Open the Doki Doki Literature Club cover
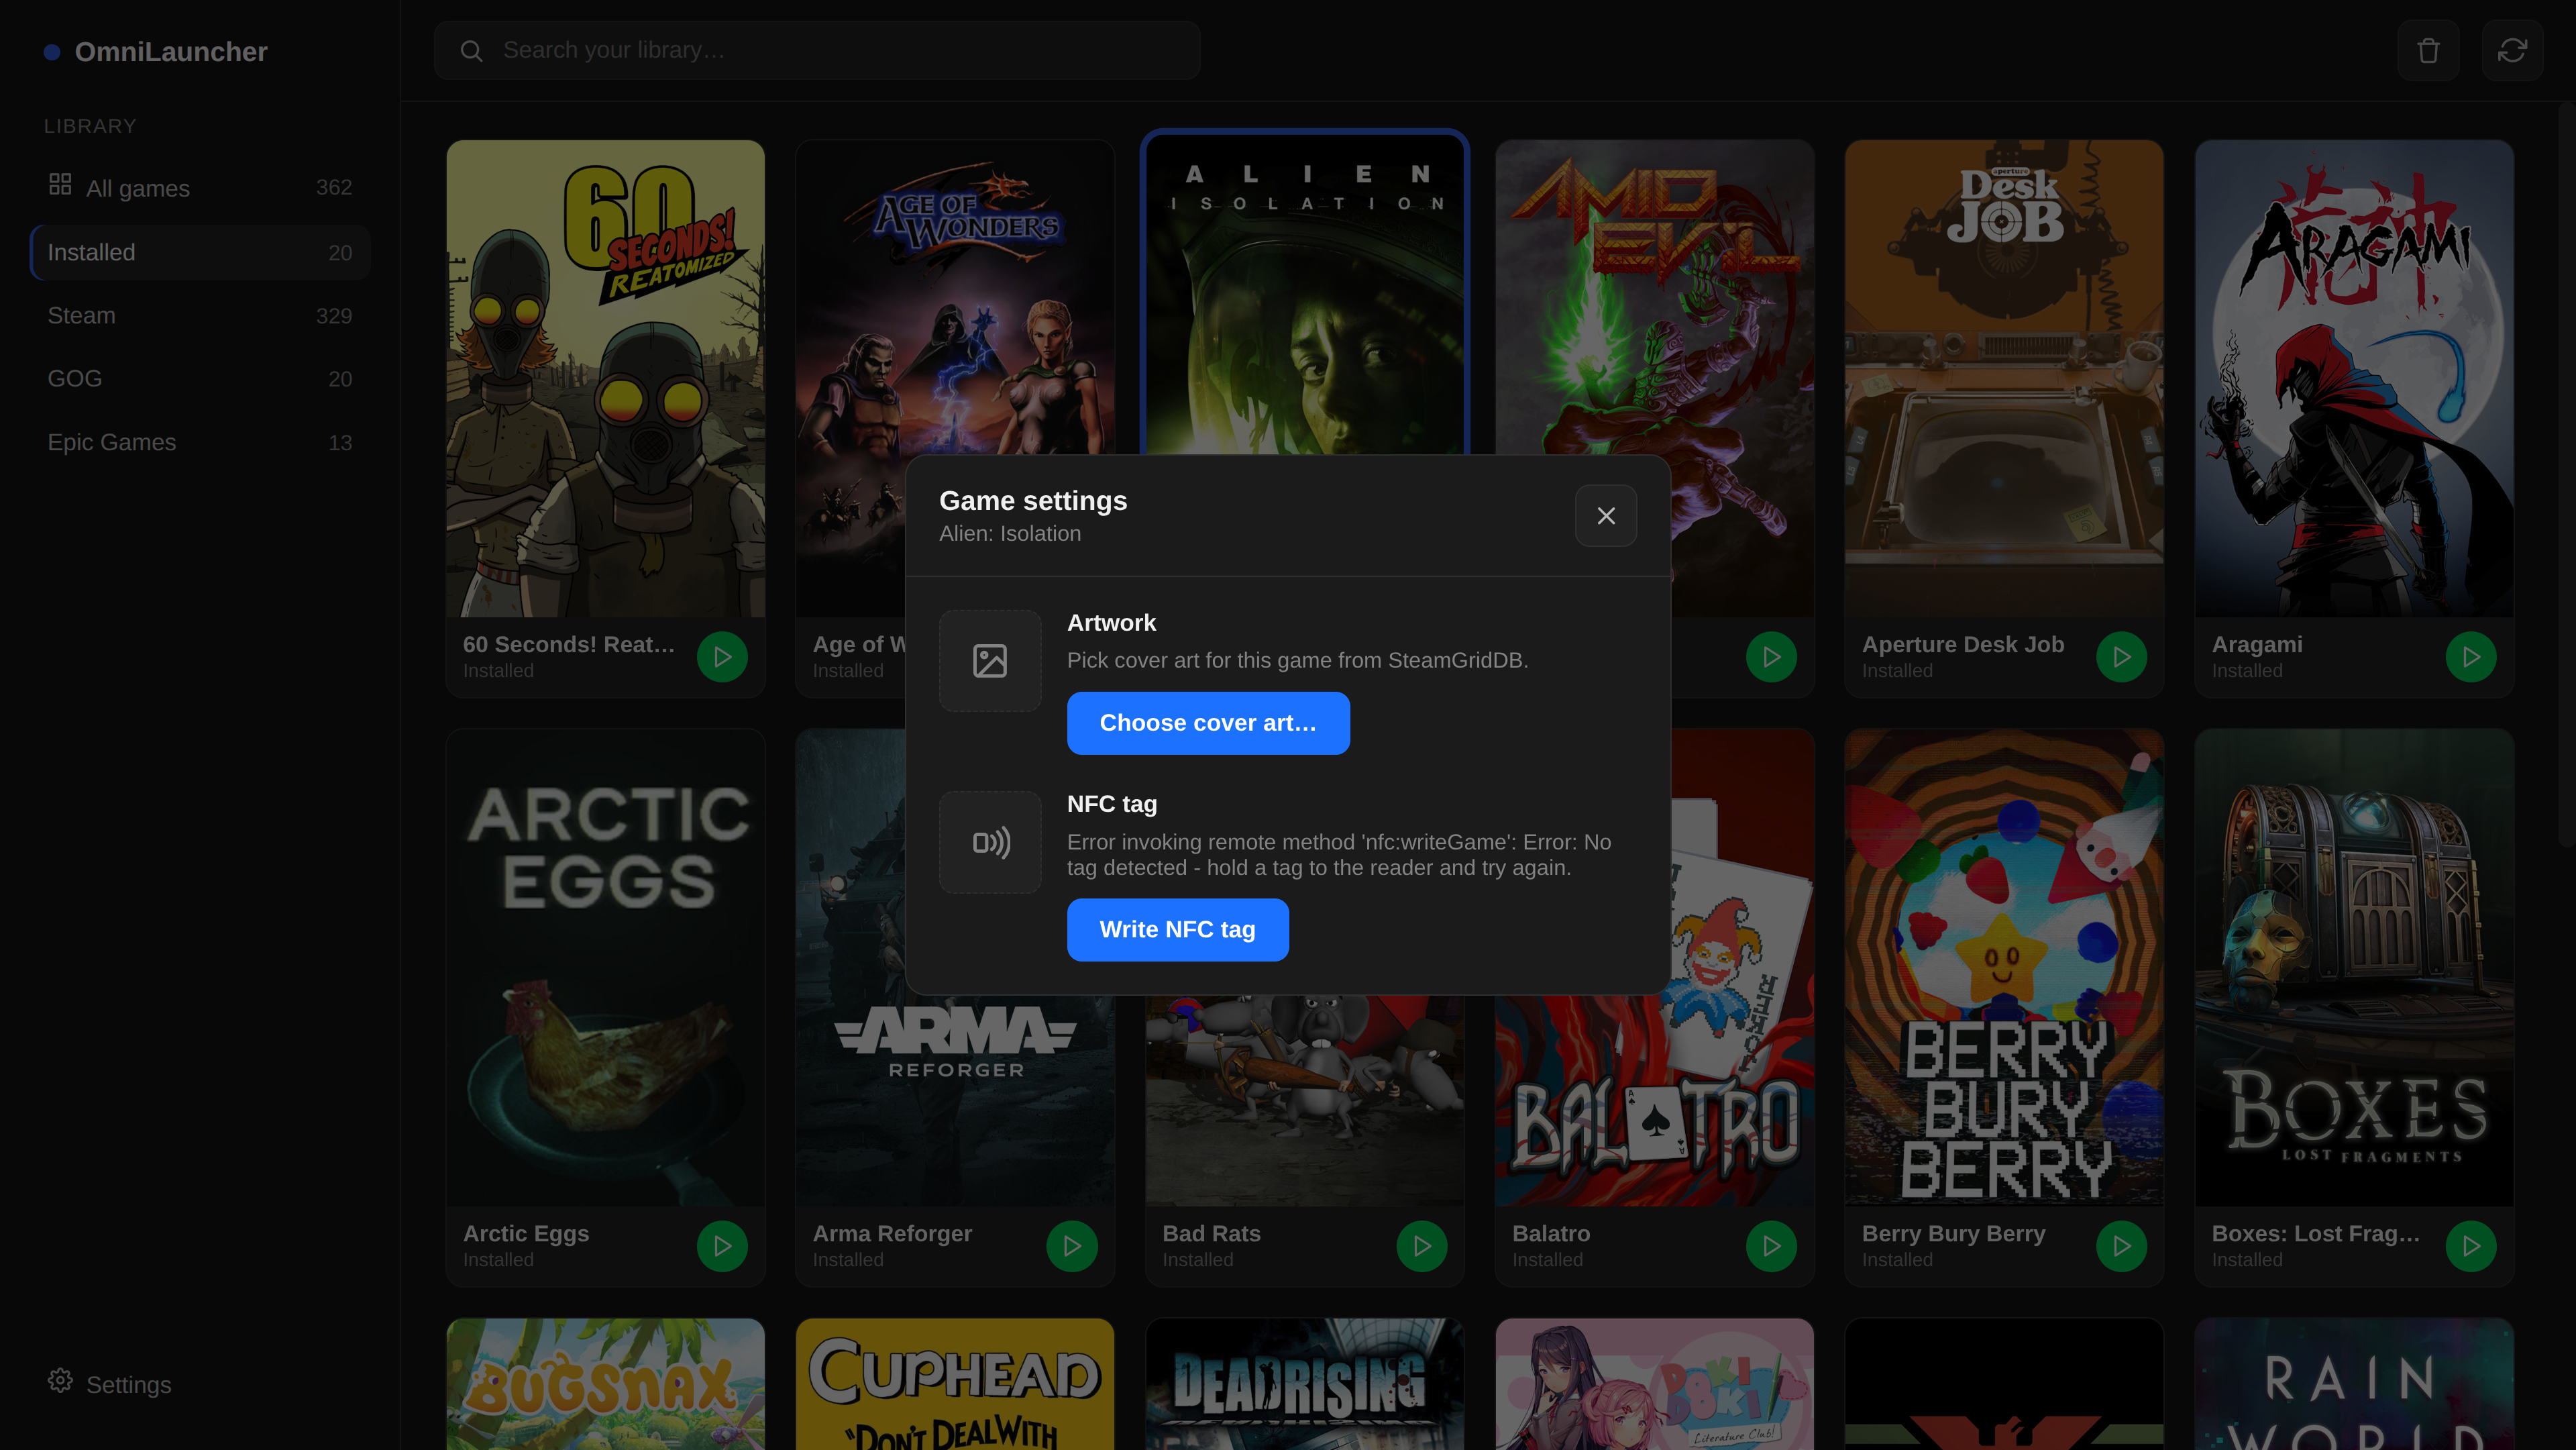2576x1450 pixels. (1655, 1384)
